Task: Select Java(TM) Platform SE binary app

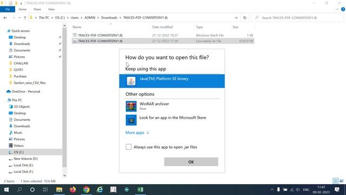Action: pyautogui.click(x=172, y=81)
